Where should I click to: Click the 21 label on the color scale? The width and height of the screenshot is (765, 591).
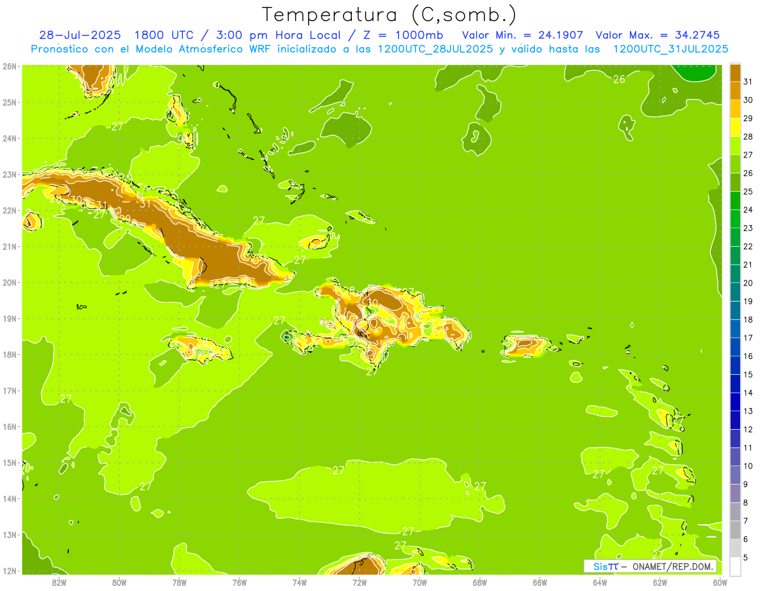pos(748,265)
